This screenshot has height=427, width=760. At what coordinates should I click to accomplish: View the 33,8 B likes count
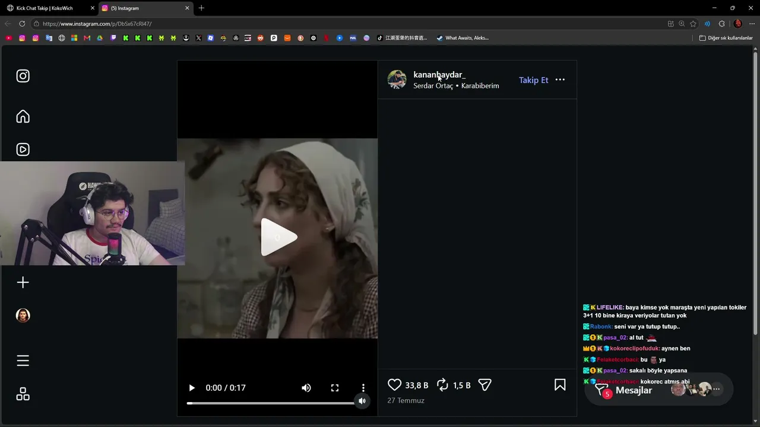tap(416, 385)
